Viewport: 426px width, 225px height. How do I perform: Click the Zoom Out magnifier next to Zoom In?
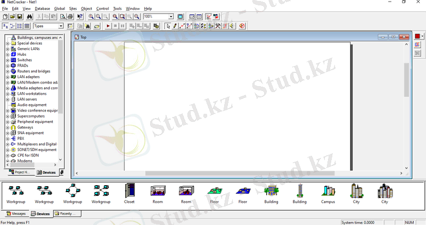coord(99,17)
